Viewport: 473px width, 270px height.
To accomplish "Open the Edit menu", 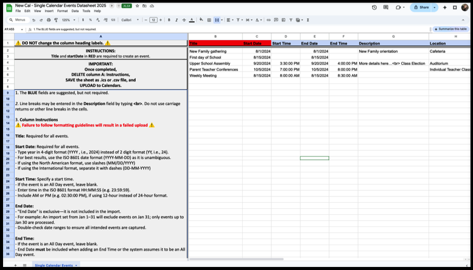I will pos(27,11).
